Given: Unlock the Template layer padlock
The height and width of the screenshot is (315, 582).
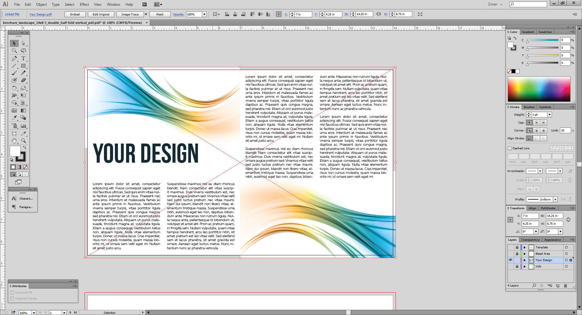Looking at the screenshot, I should 517,247.
